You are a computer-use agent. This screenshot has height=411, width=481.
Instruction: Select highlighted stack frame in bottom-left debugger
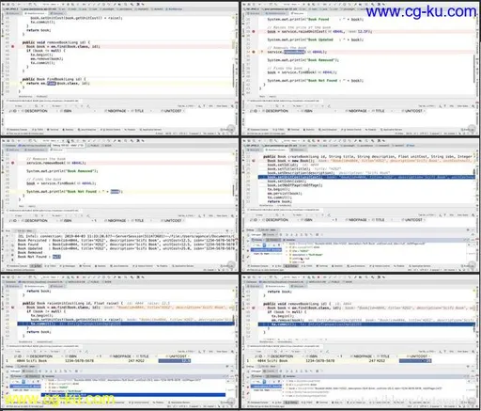[25, 387]
